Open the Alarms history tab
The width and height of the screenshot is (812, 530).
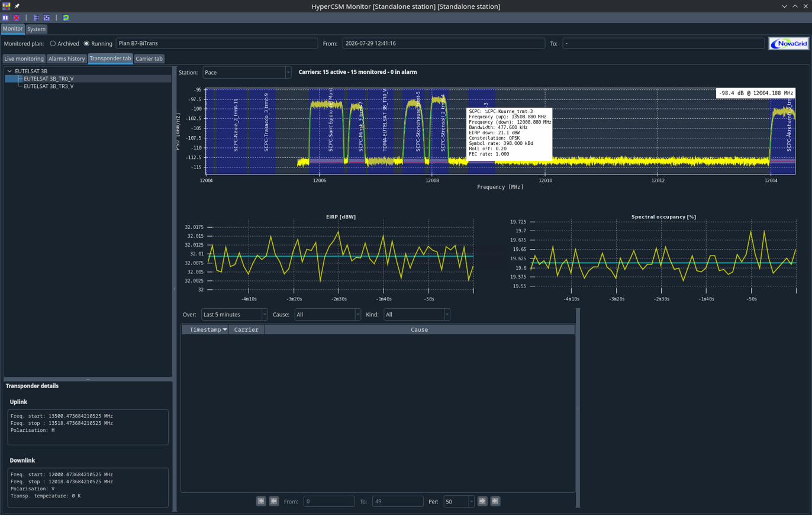tap(66, 59)
